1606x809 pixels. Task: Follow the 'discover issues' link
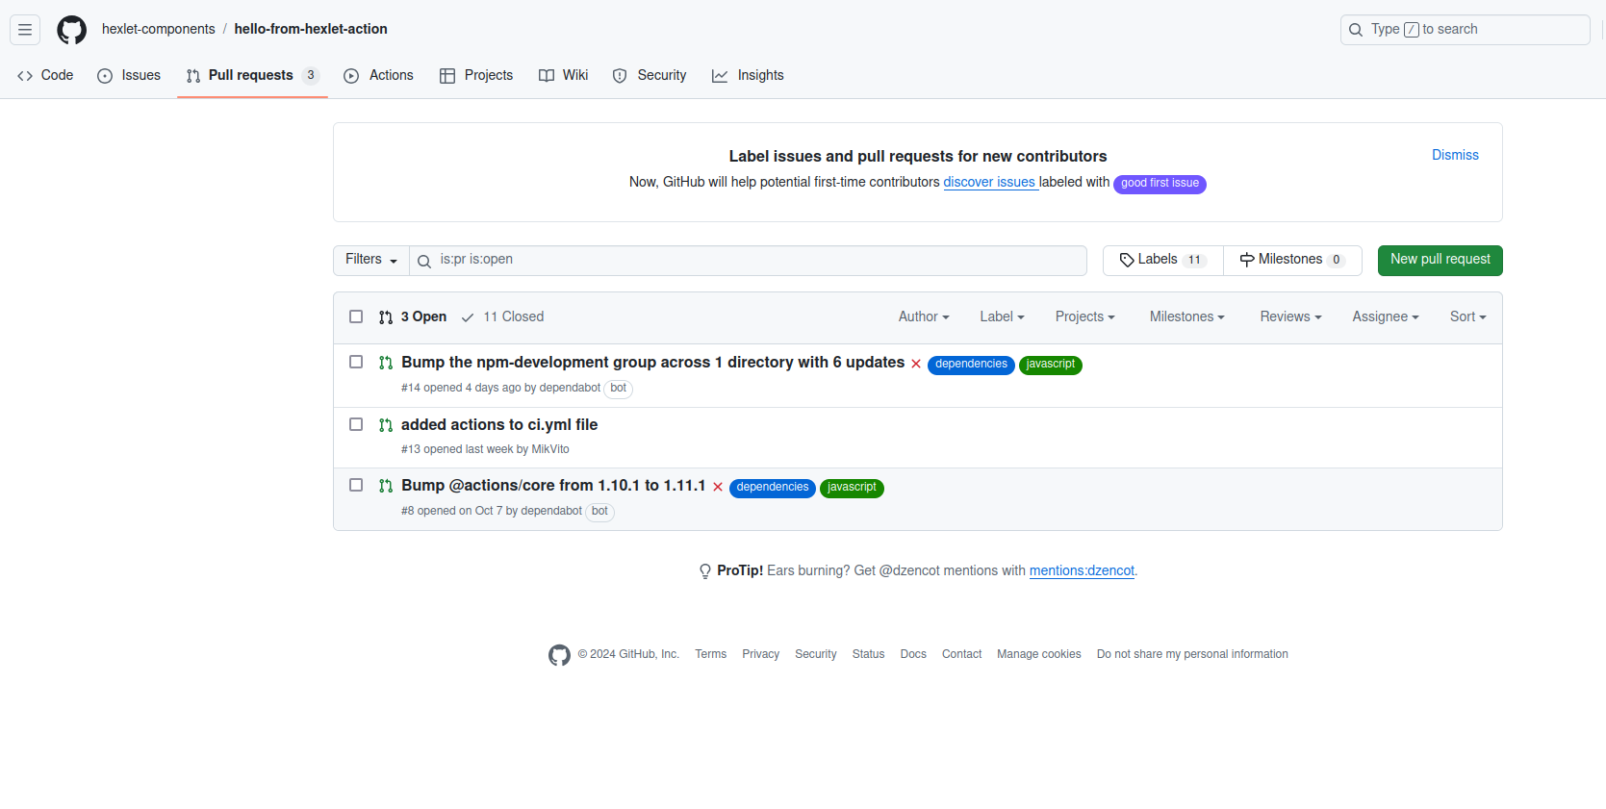[x=989, y=182]
